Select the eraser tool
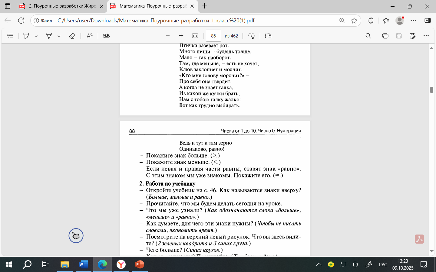The width and height of the screenshot is (436, 272). tap(72, 36)
